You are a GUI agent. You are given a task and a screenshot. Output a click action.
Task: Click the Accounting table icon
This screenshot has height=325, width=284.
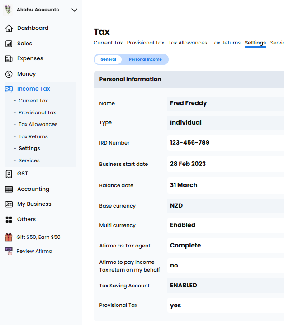point(9,189)
